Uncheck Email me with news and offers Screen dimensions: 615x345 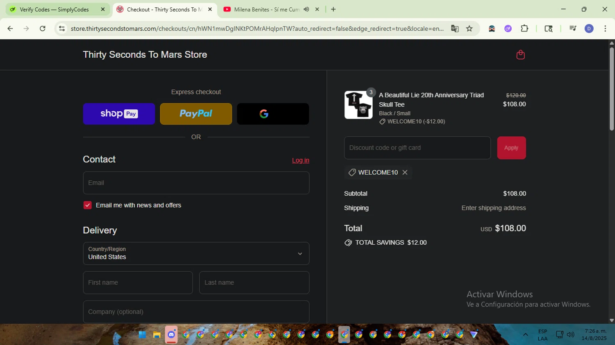[x=87, y=205]
